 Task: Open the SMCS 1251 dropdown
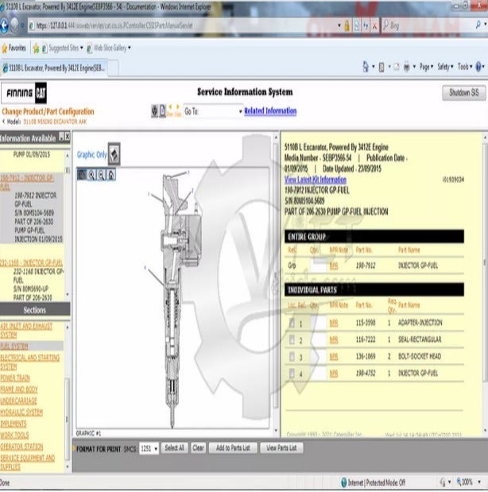pyautogui.click(x=149, y=448)
